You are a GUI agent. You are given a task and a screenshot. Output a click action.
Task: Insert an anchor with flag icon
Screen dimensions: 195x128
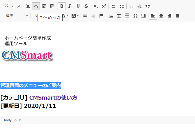101,16
